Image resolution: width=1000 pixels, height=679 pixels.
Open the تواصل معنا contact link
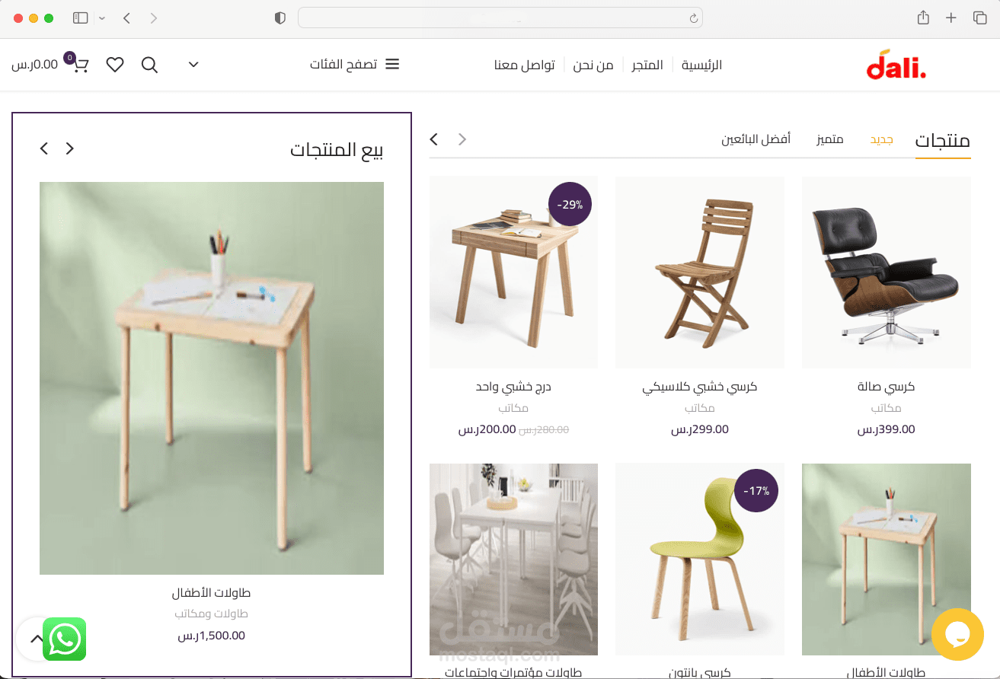click(525, 65)
